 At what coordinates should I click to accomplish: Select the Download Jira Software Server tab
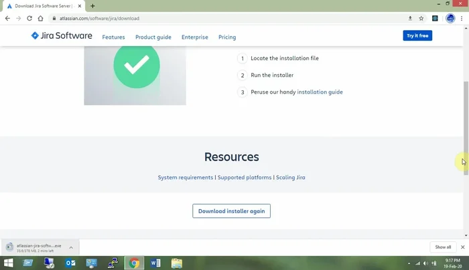click(x=44, y=6)
